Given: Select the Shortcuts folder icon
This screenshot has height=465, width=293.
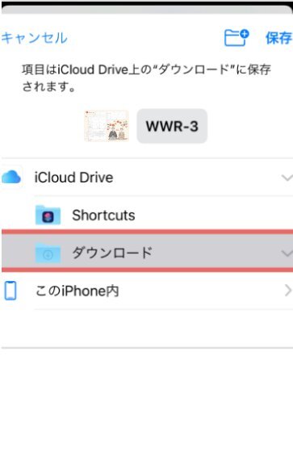Looking at the screenshot, I should 48,215.
